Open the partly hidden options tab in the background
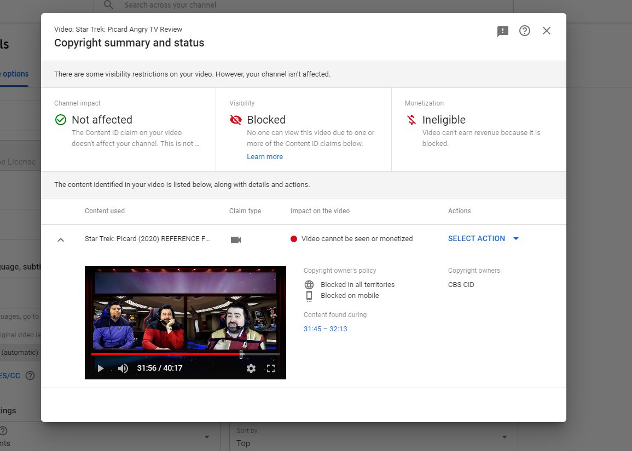 (x=15, y=74)
